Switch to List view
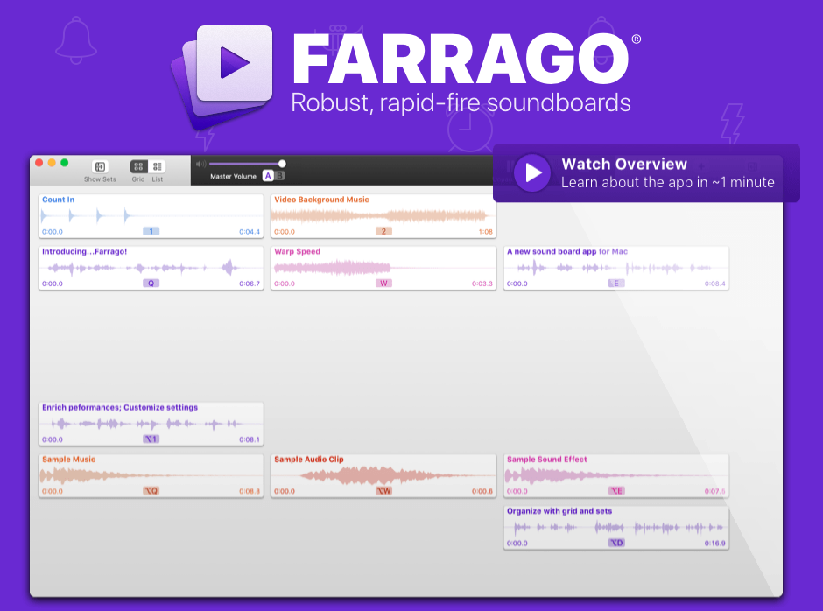823x611 pixels. tap(157, 166)
